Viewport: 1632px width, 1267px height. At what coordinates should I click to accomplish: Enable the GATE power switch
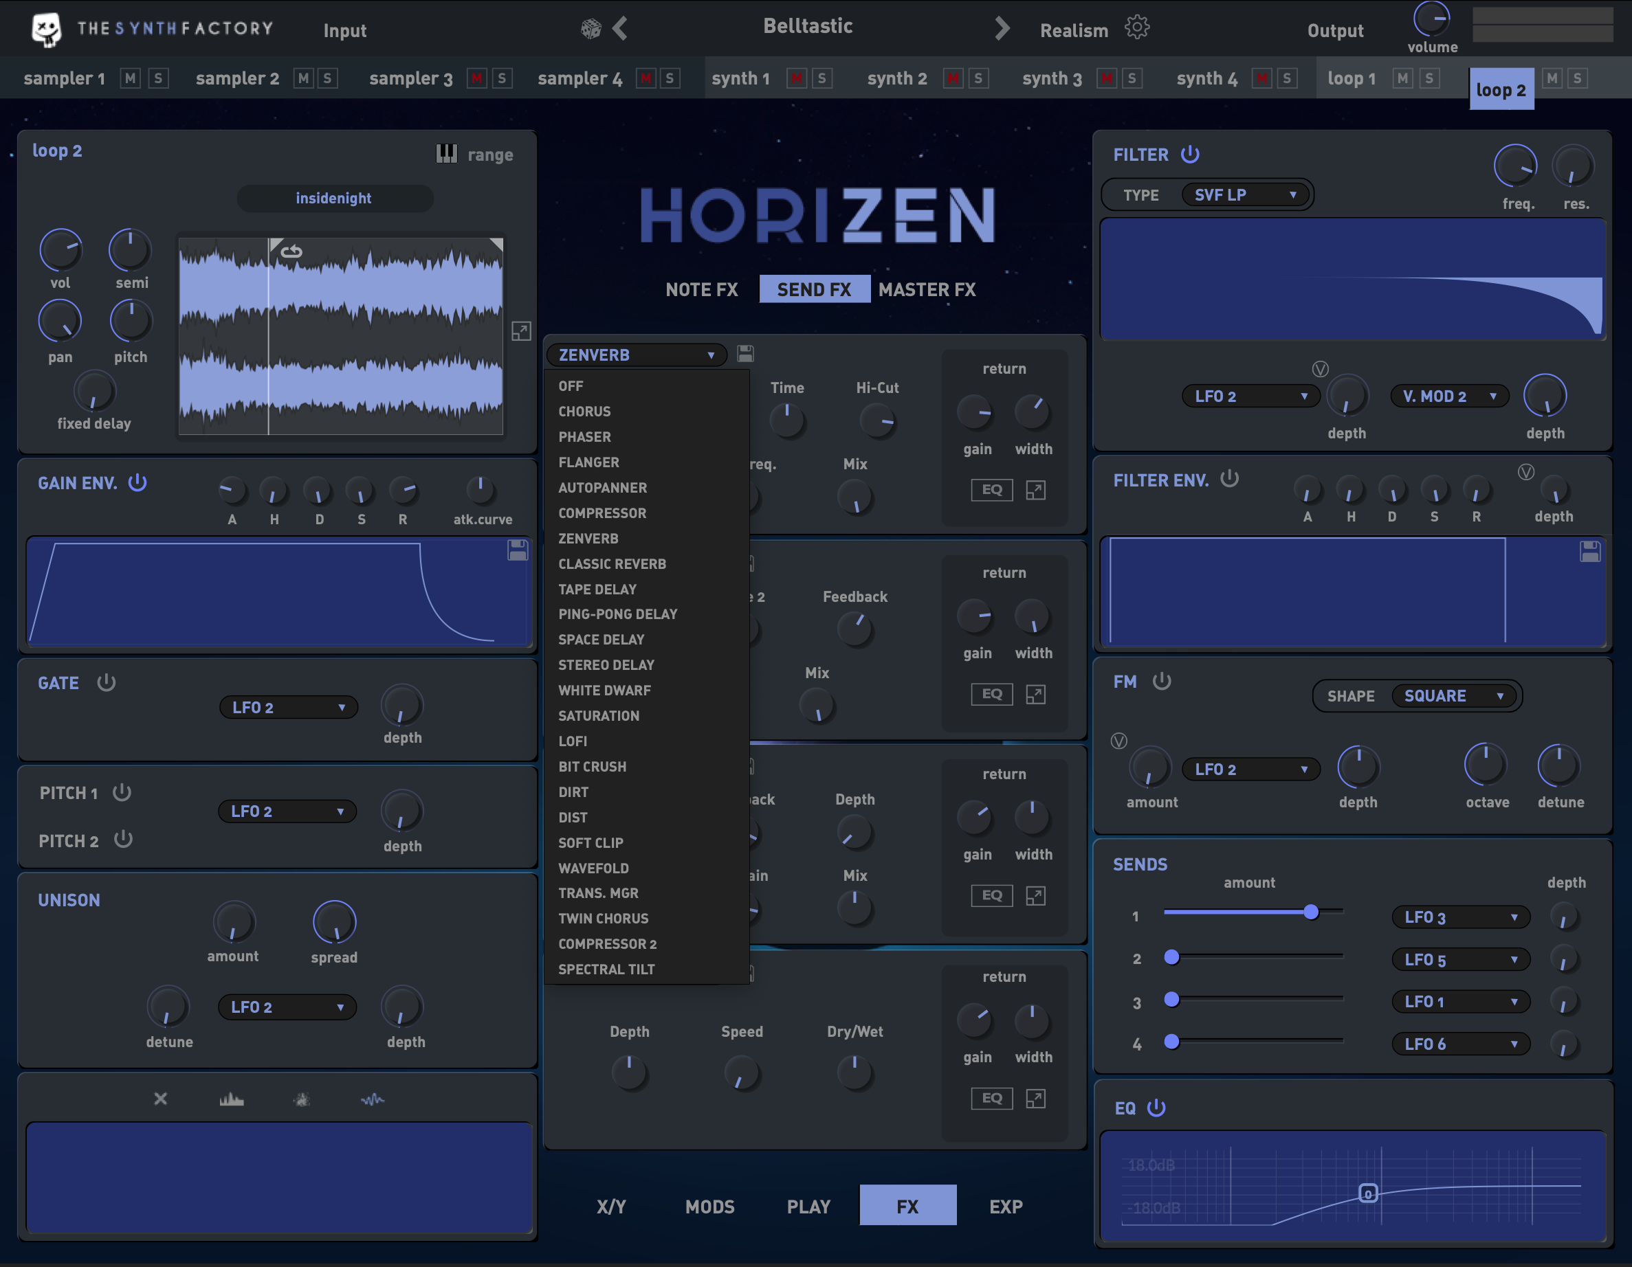coord(106,683)
